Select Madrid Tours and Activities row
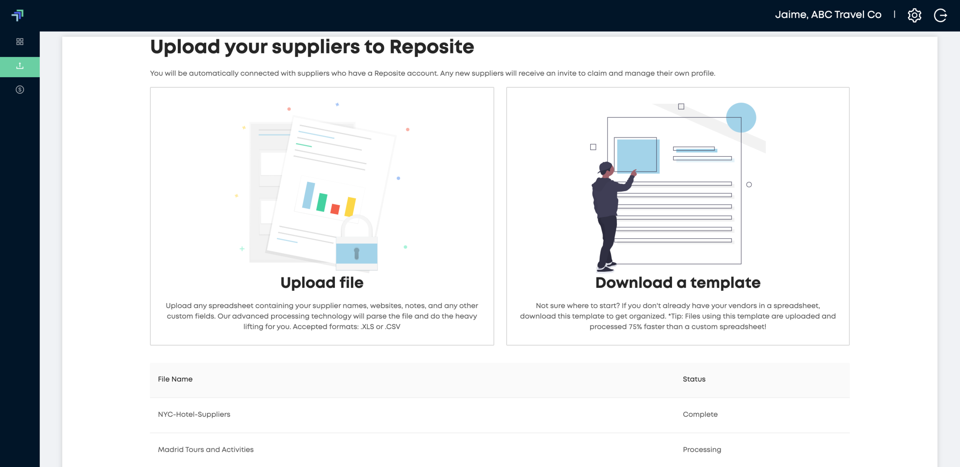 [x=205, y=449]
